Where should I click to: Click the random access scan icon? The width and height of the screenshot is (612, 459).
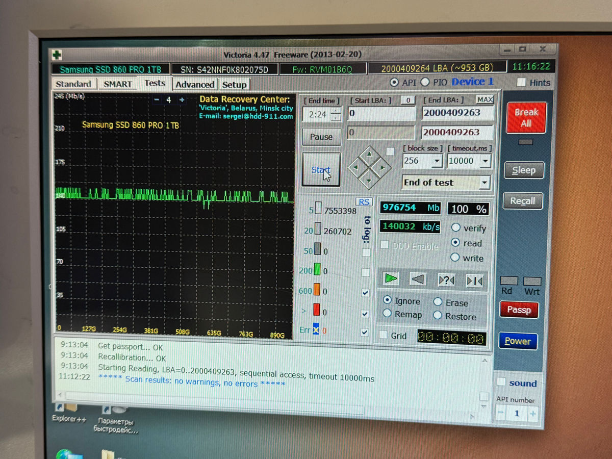coord(446,280)
